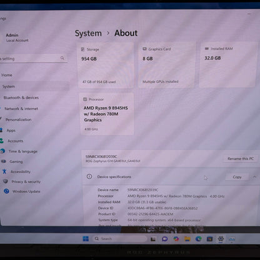Select the Installed RAM 32.0 GB usable value
This screenshot has width=260, height=260.
tap(147, 202)
